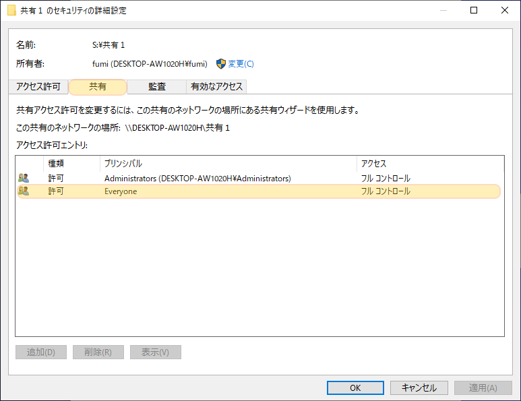Click the 種類 column header

[71, 164]
